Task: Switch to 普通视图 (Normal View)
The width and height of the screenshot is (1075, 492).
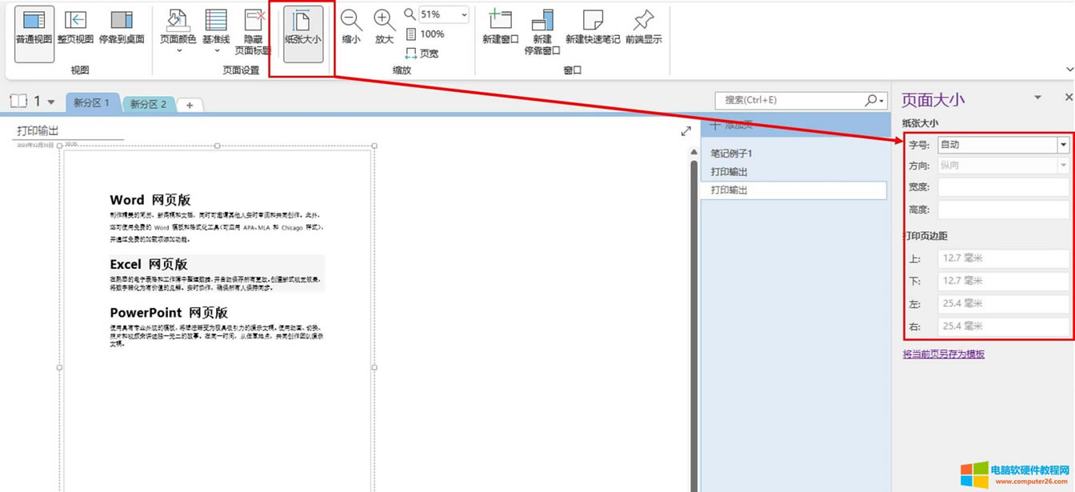Action: tap(34, 28)
